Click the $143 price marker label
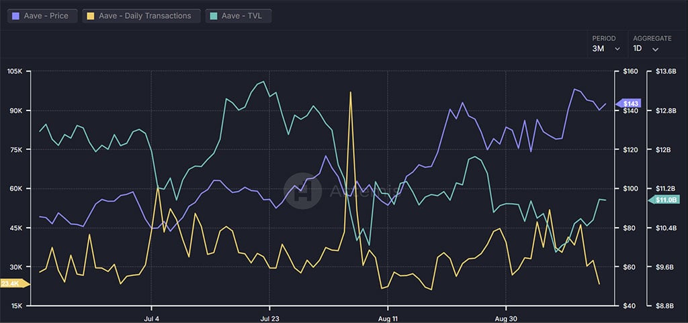This screenshot has width=688, height=323. [x=629, y=103]
